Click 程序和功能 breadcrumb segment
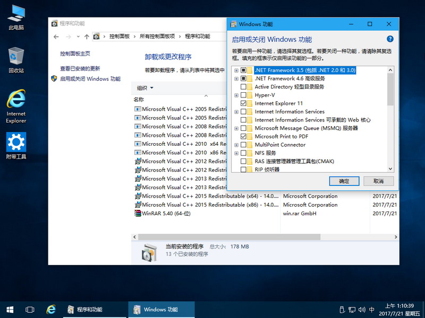425x318 pixels. coord(197,36)
